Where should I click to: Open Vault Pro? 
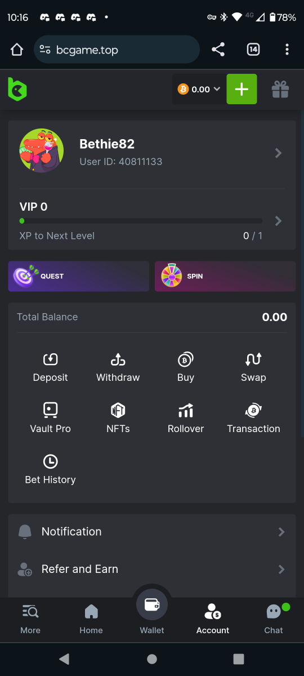point(50,418)
